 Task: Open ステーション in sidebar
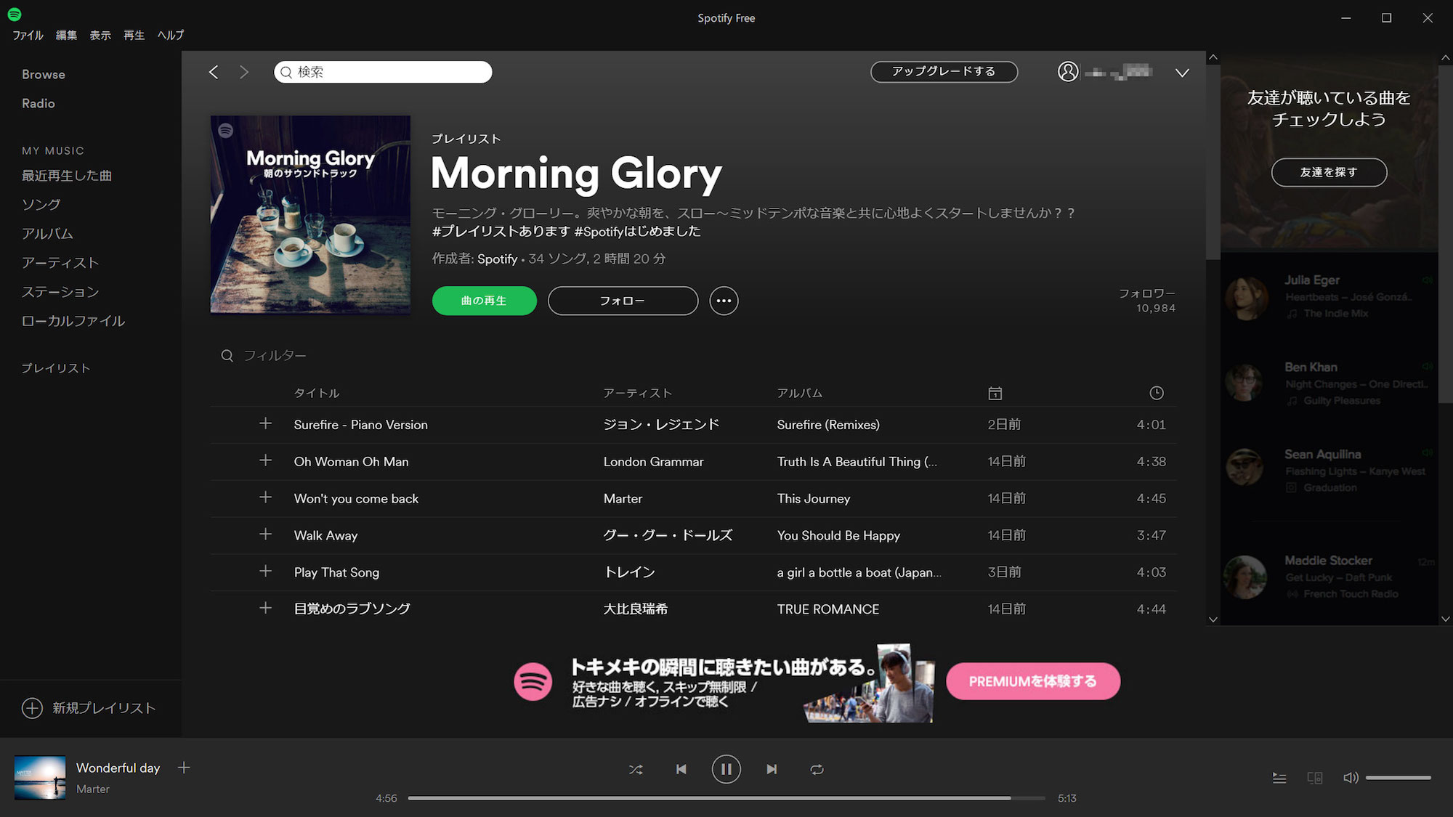60,292
